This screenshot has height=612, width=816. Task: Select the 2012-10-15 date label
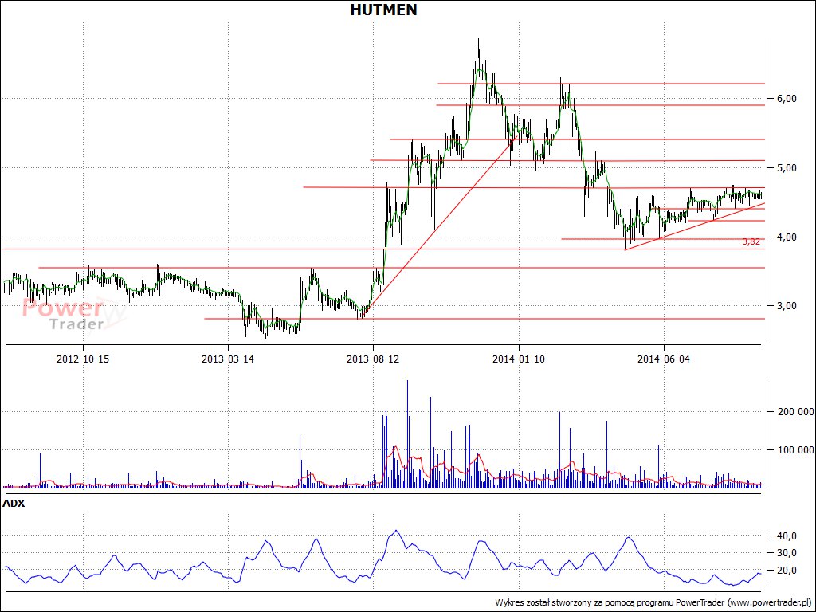(x=83, y=359)
